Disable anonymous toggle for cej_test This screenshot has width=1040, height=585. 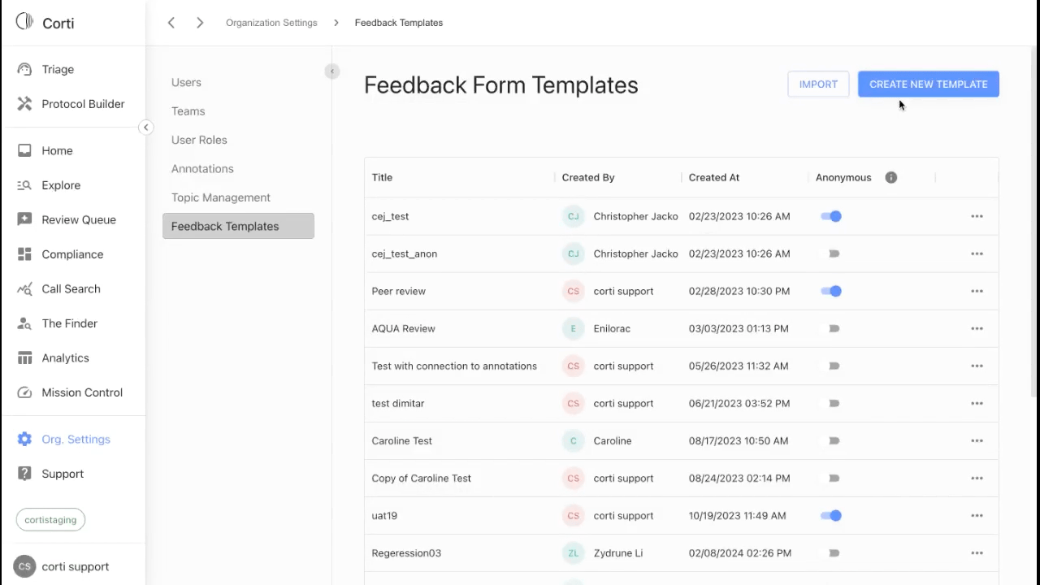[x=831, y=217]
